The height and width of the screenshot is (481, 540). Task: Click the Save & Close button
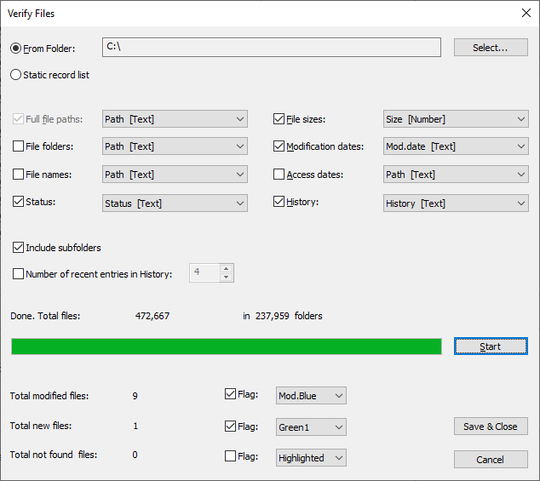[x=490, y=427]
